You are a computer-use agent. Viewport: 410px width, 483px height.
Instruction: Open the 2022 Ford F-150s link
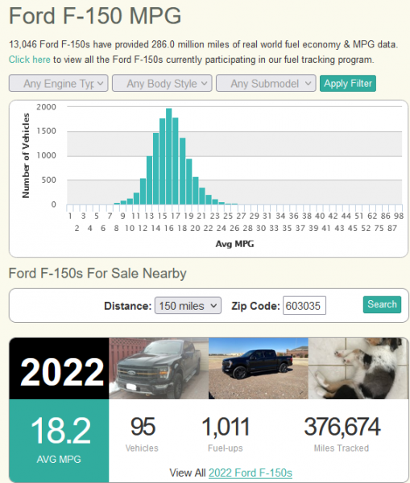pos(251,473)
